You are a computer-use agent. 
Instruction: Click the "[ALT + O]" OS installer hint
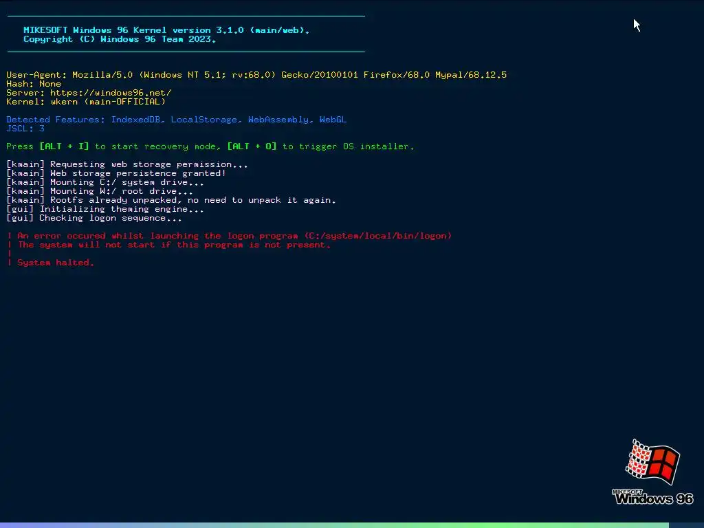click(x=252, y=146)
